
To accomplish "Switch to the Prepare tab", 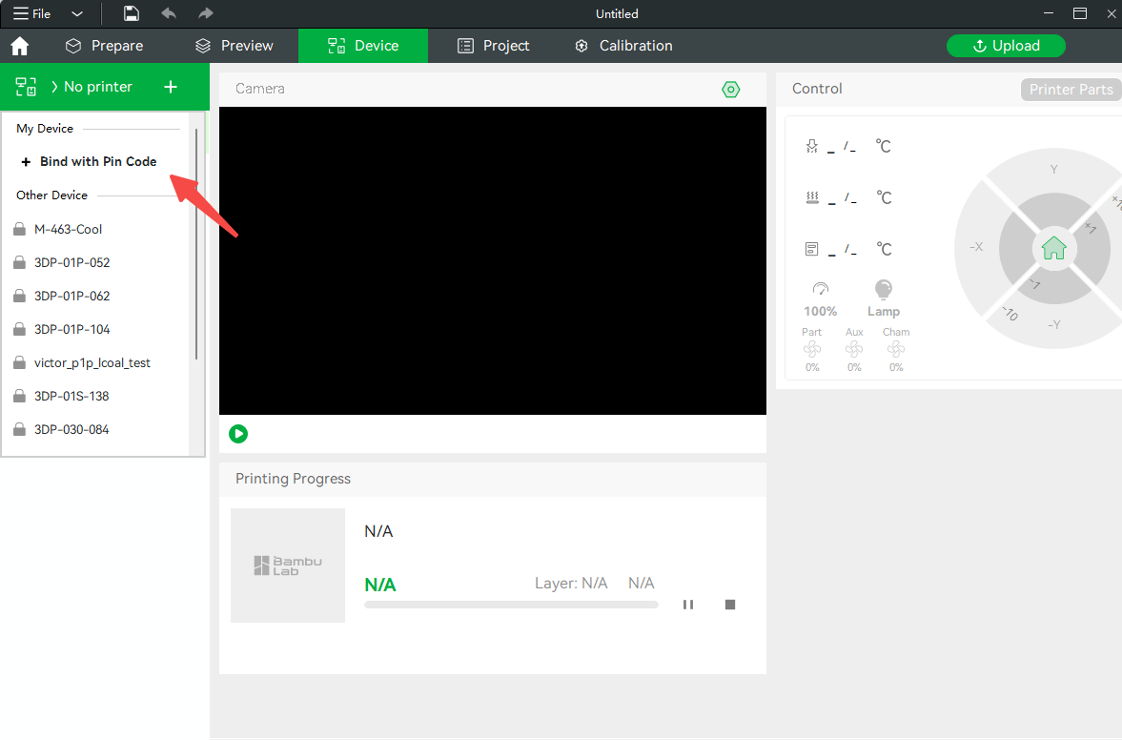I will (105, 46).
